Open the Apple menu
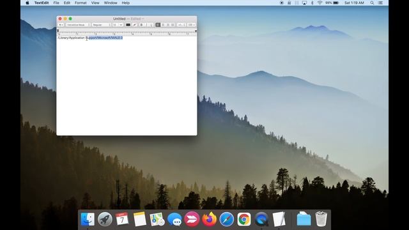409x230 pixels. click(x=27, y=3)
